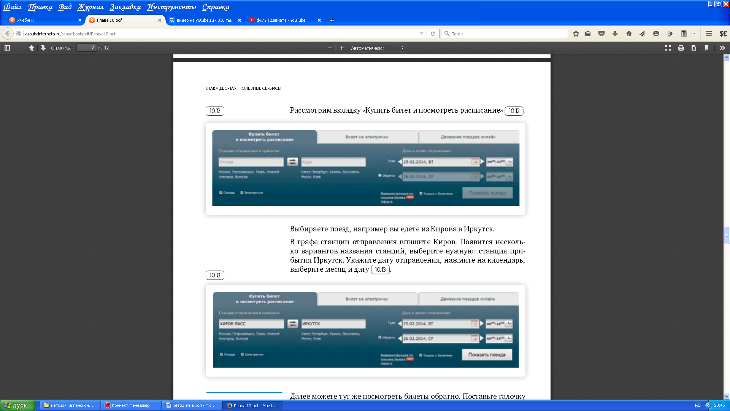Open the Firefox hamburger menu
This screenshot has width=730, height=411.
pos(709,33)
